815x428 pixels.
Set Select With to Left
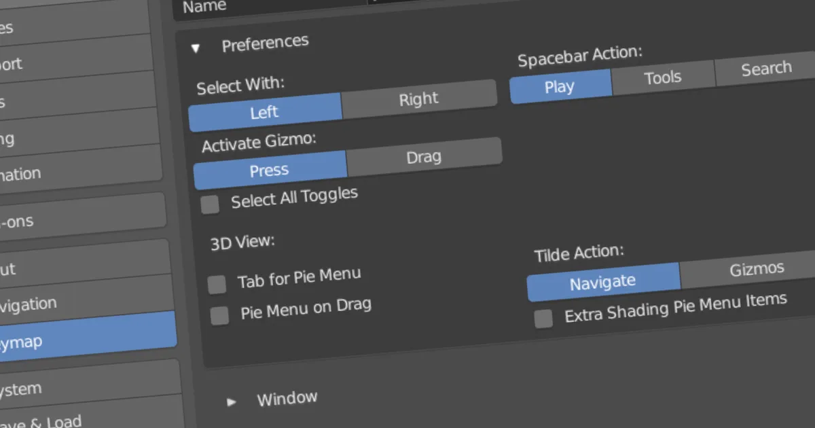click(265, 112)
